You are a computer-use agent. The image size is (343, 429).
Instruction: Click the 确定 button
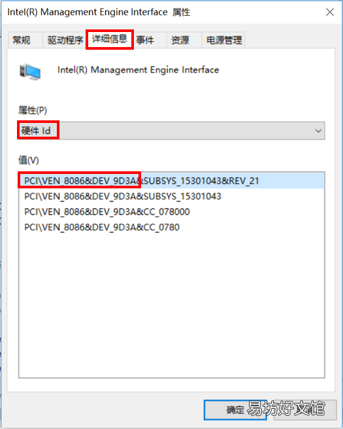(x=235, y=410)
